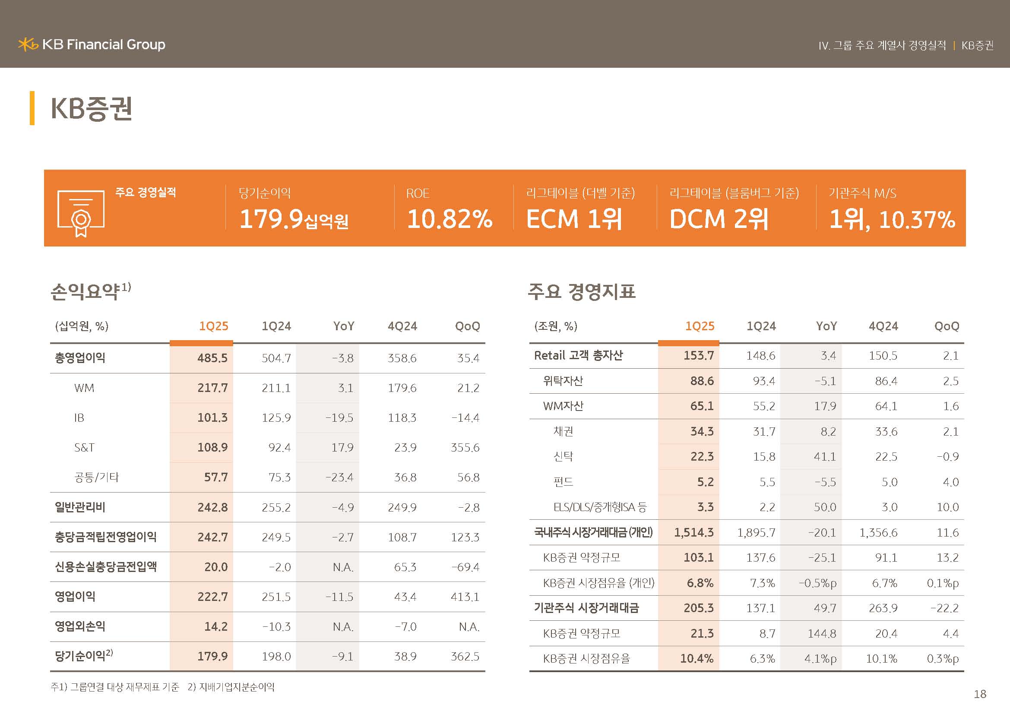Click the ECM 1위 league table ranking

click(x=573, y=218)
